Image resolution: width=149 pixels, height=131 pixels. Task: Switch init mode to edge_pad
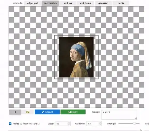tap(33, 3)
